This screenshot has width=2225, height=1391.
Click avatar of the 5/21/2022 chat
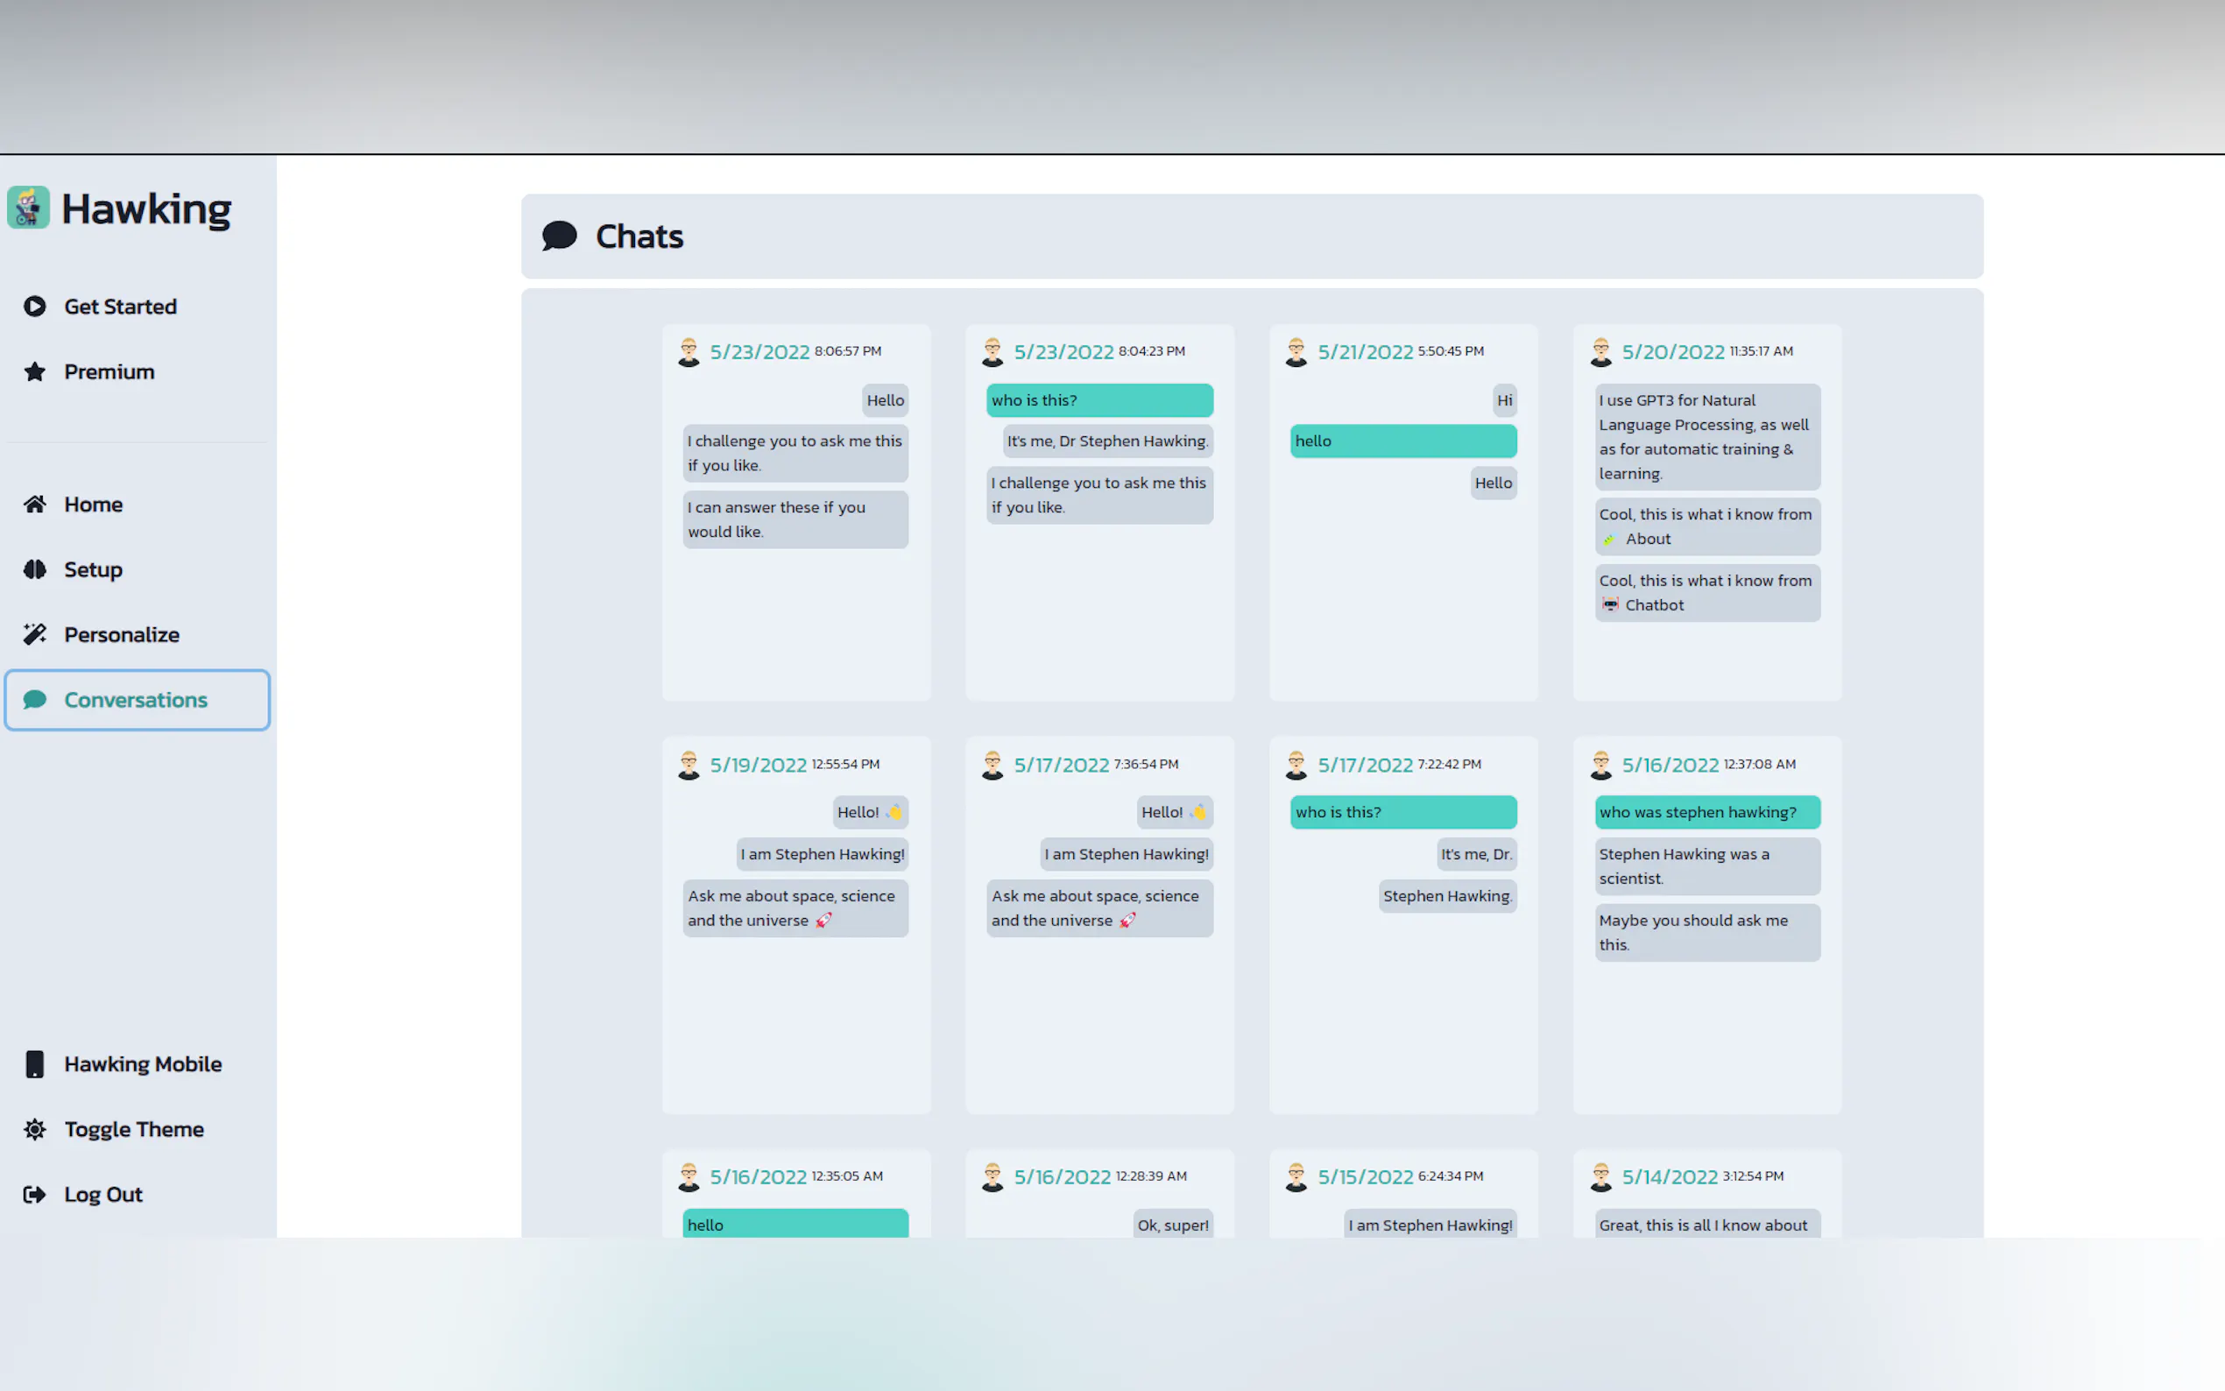point(1296,352)
